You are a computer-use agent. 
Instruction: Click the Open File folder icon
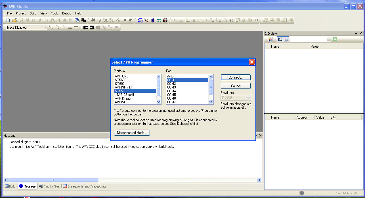click(x=15, y=20)
